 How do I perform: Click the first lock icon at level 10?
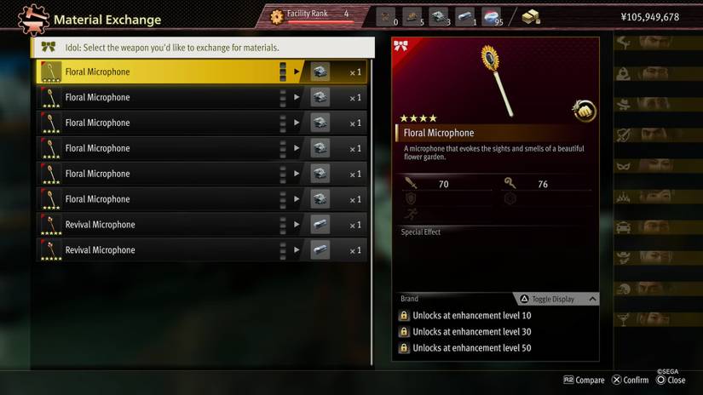point(404,315)
